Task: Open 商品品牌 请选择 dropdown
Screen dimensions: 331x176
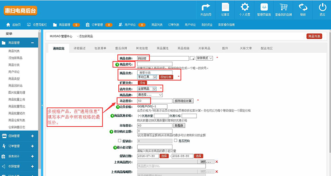Action: (x=150, y=95)
